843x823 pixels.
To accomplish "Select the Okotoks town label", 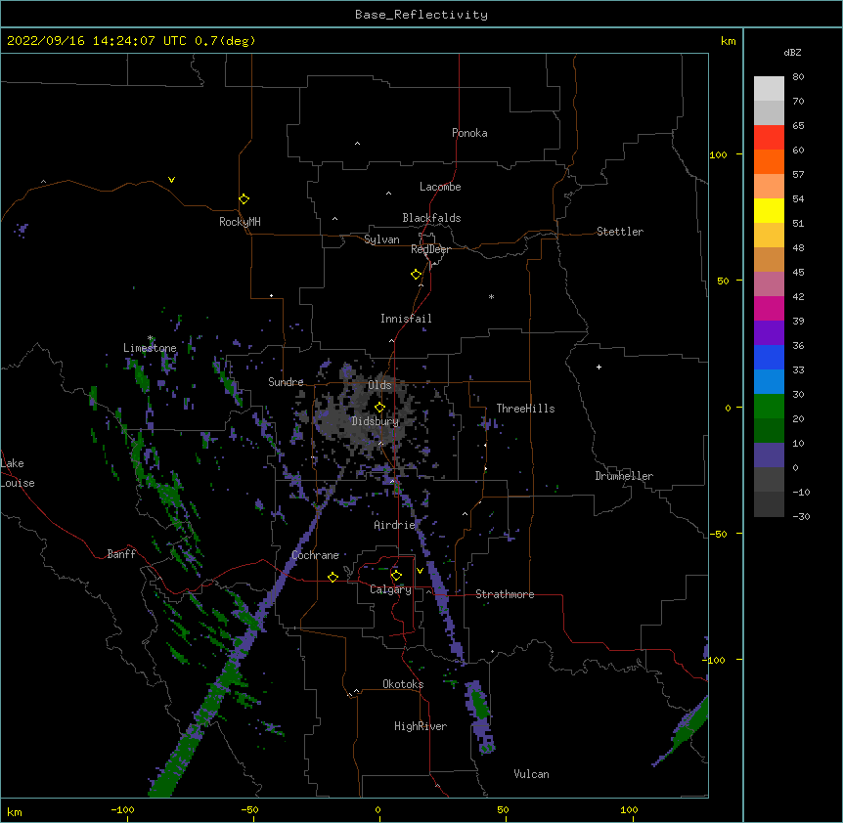I will coord(403,684).
